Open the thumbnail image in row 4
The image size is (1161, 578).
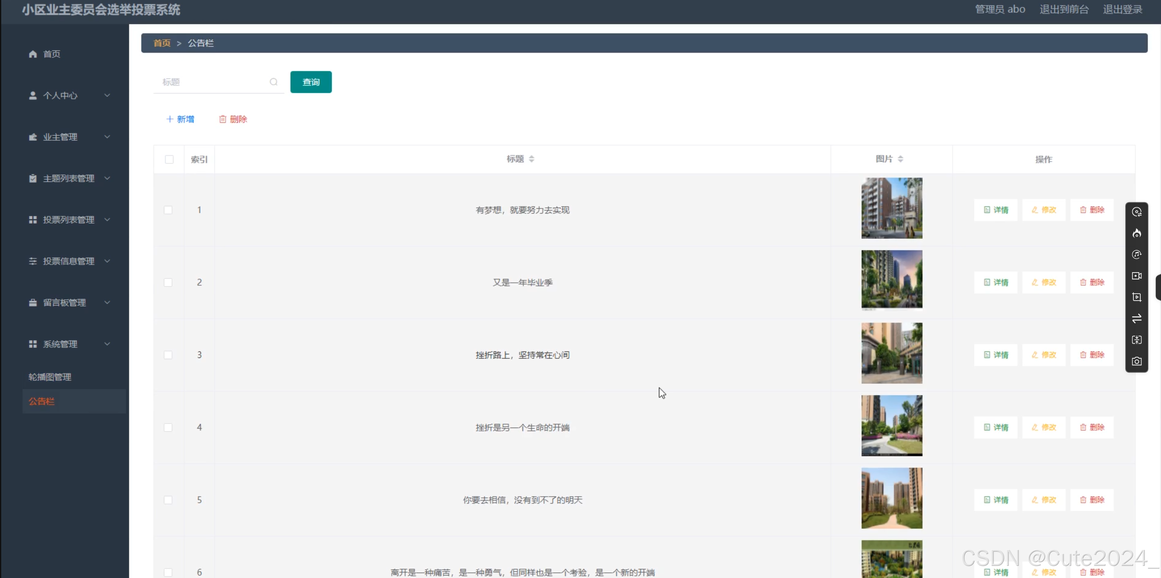point(891,426)
